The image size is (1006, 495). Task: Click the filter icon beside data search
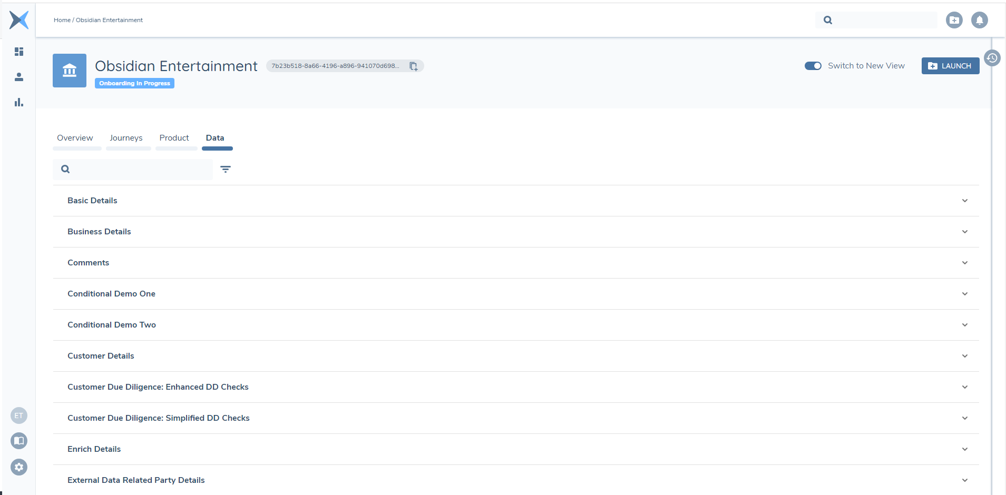coord(226,169)
